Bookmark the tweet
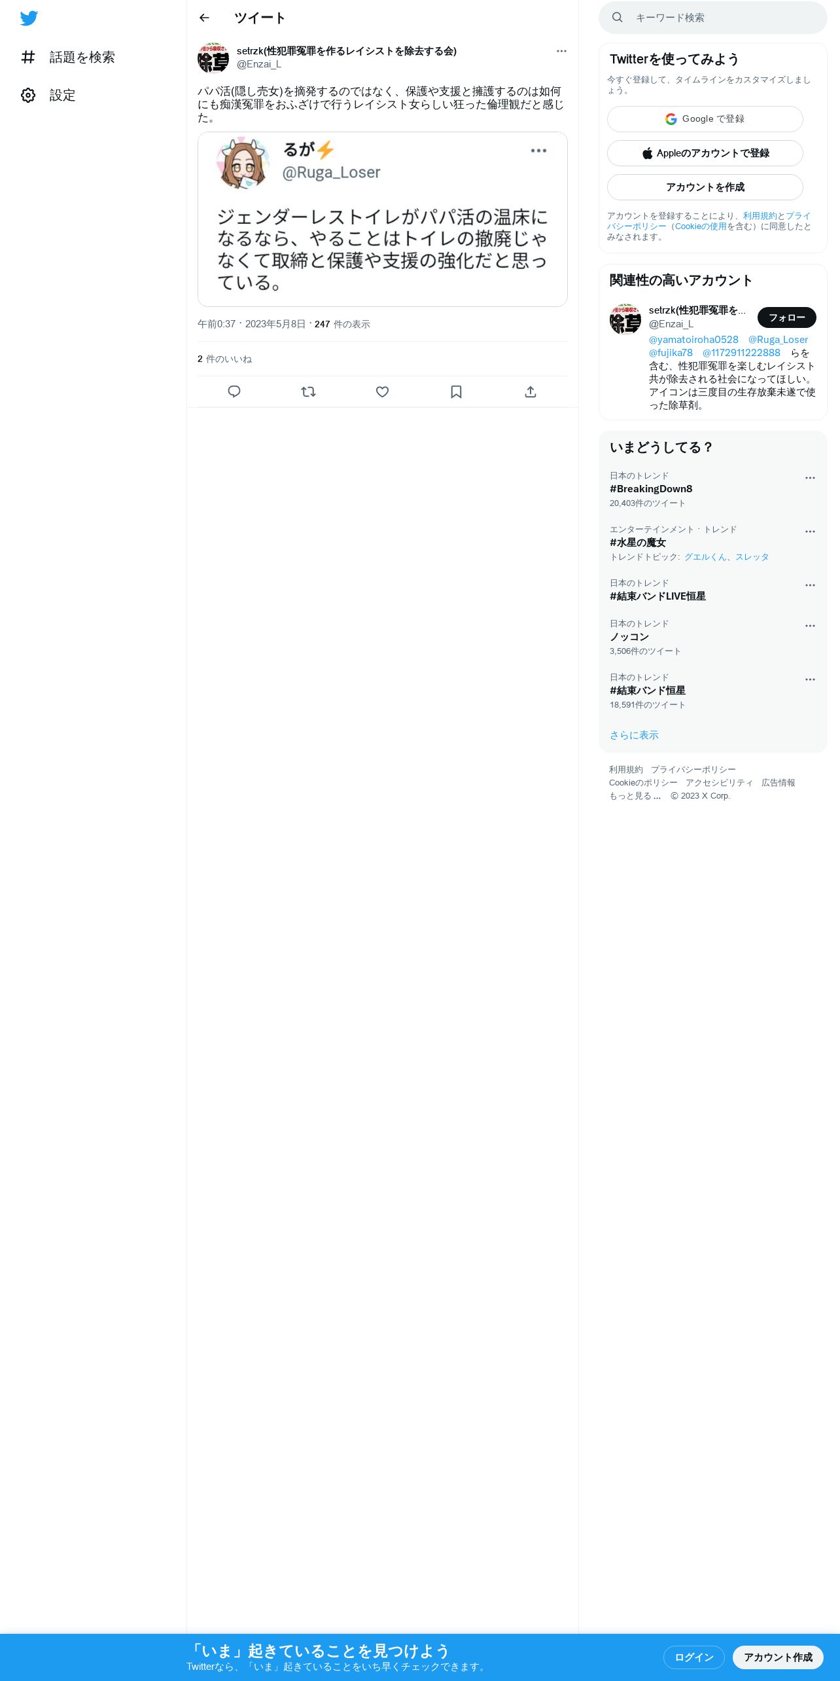 457,391
